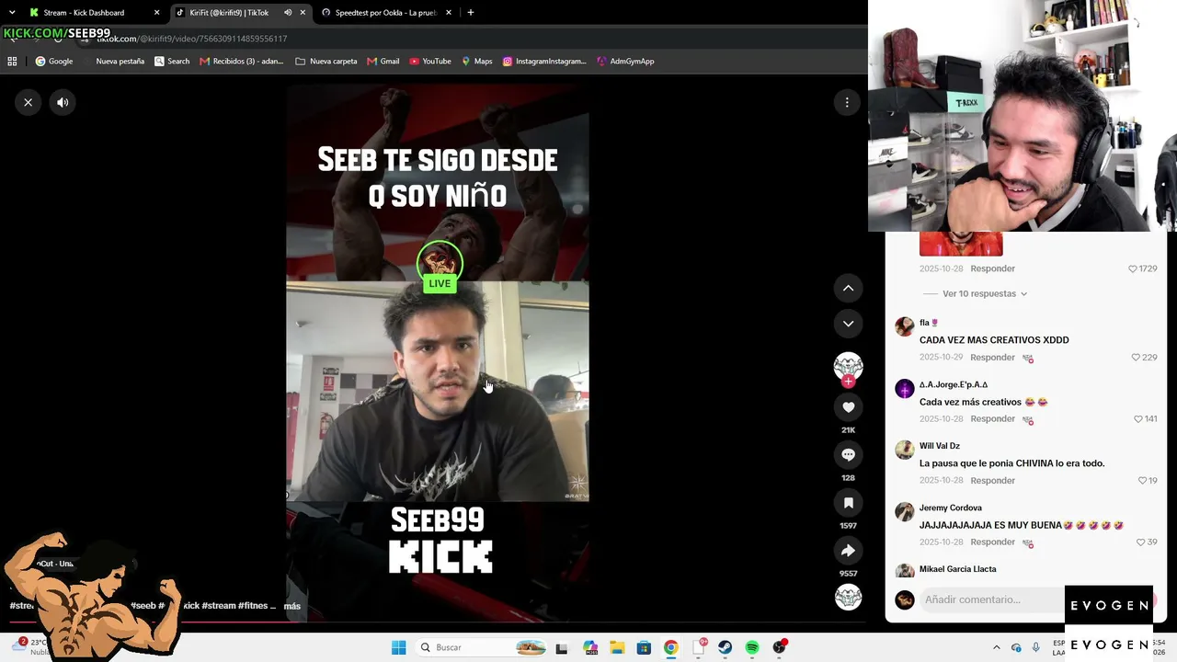Open Microsoft Store from the taskbar
Viewport: 1177px width, 662px height.
point(644,647)
